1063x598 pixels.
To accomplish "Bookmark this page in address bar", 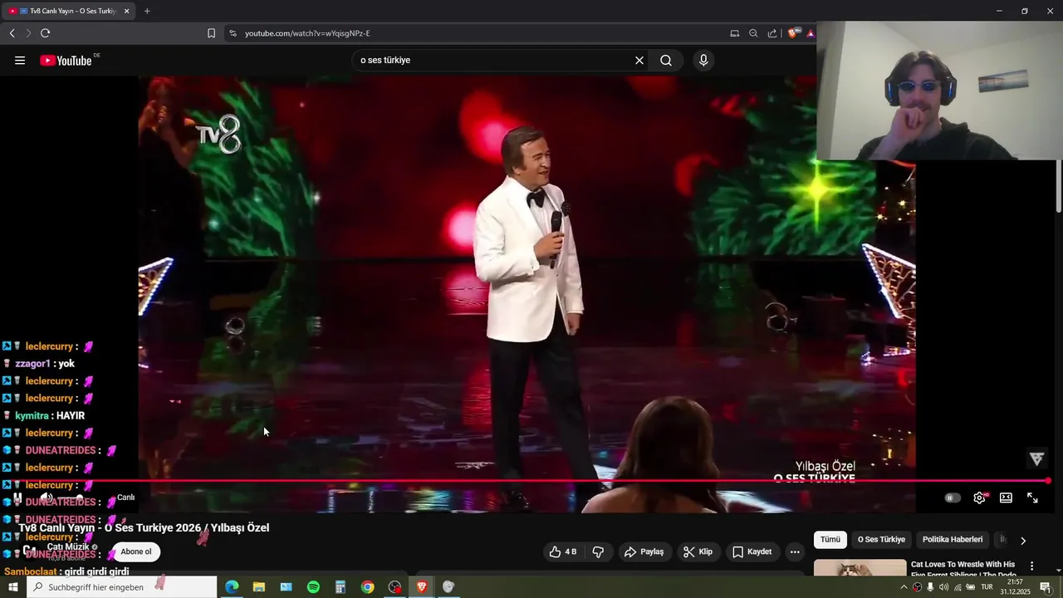I will [211, 33].
